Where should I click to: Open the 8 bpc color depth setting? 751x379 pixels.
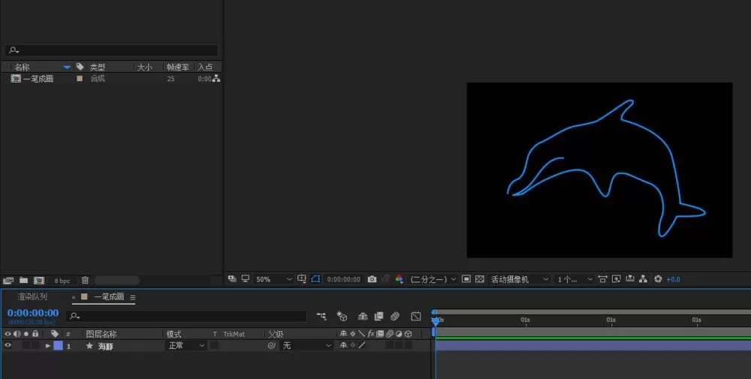point(62,281)
